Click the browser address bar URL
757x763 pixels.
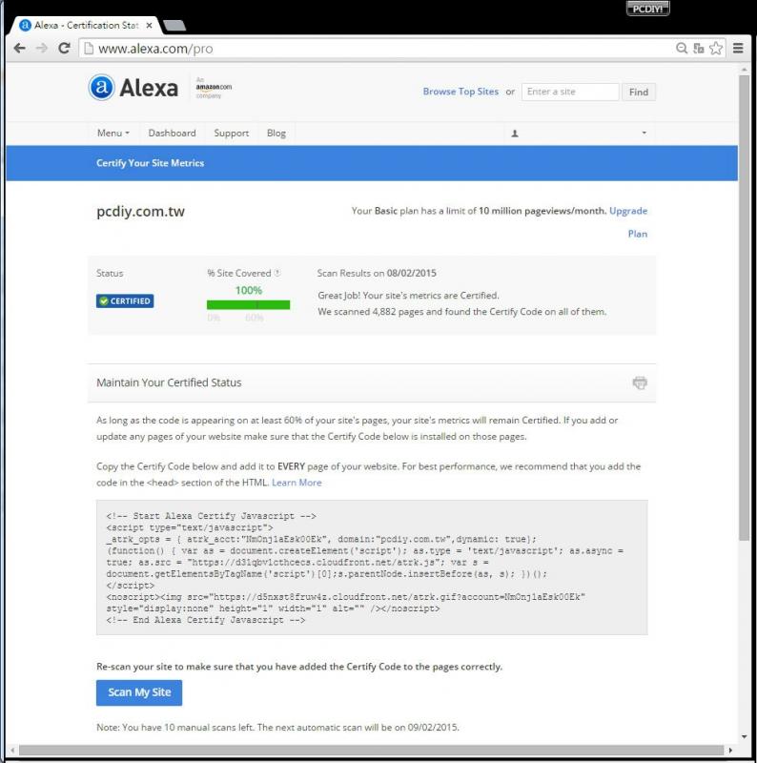pyautogui.click(x=155, y=49)
